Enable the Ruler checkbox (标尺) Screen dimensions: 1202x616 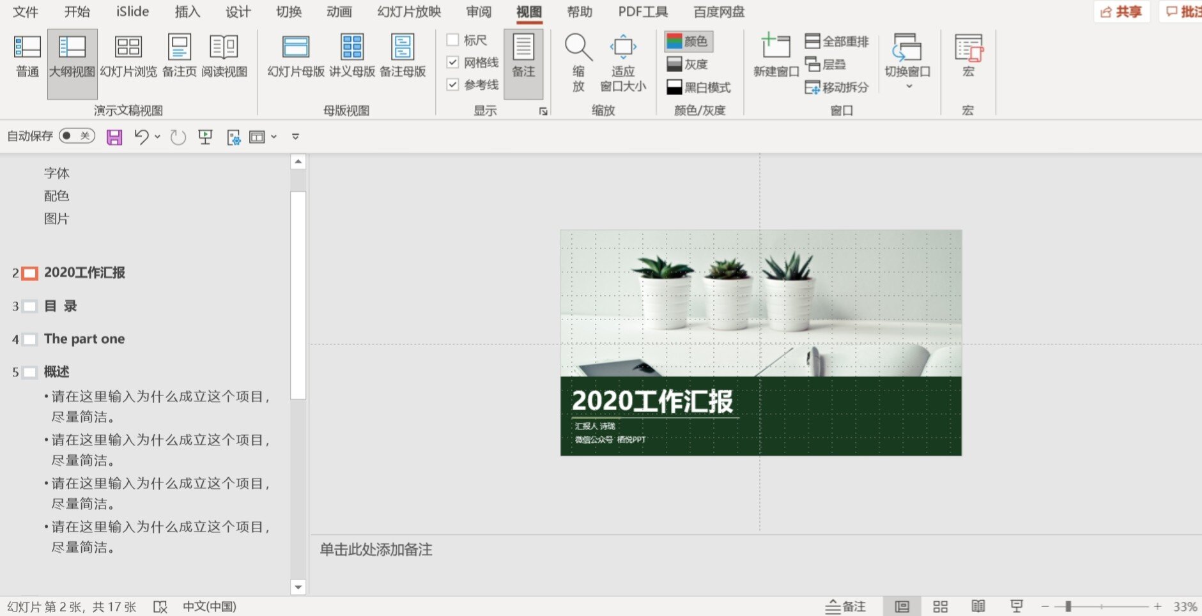pyautogui.click(x=452, y=40)
